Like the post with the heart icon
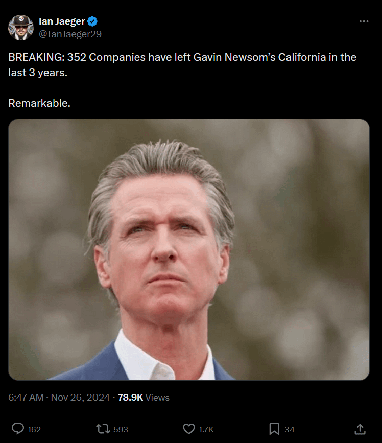This screenshot has height=443, width=382. coord(189,429)
